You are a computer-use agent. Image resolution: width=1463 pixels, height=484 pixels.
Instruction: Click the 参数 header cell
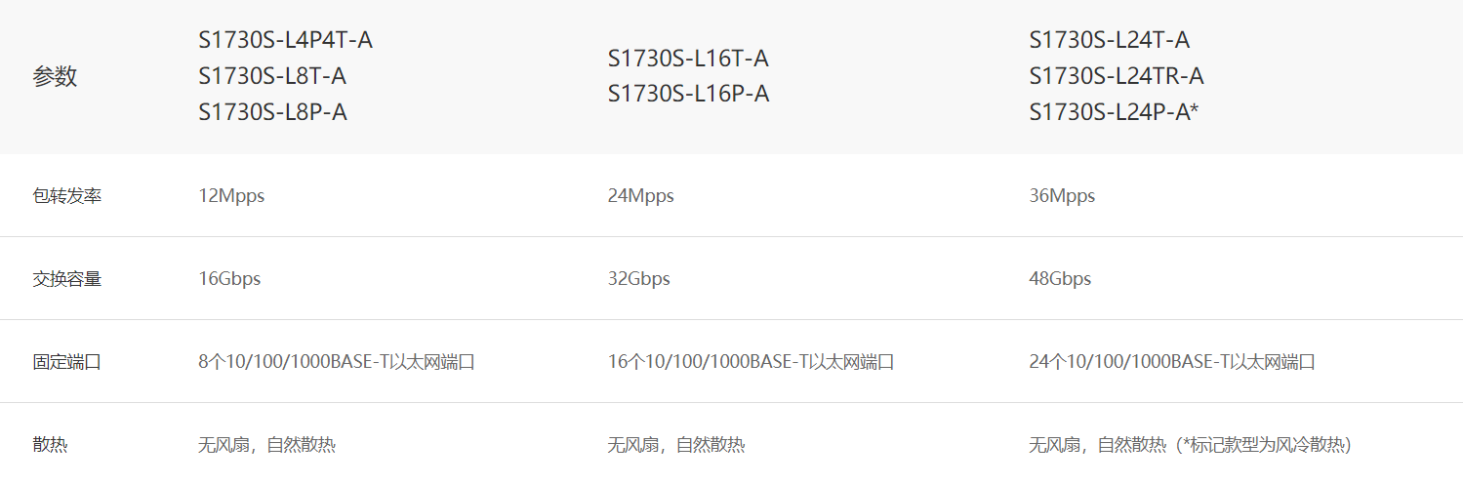55,77
